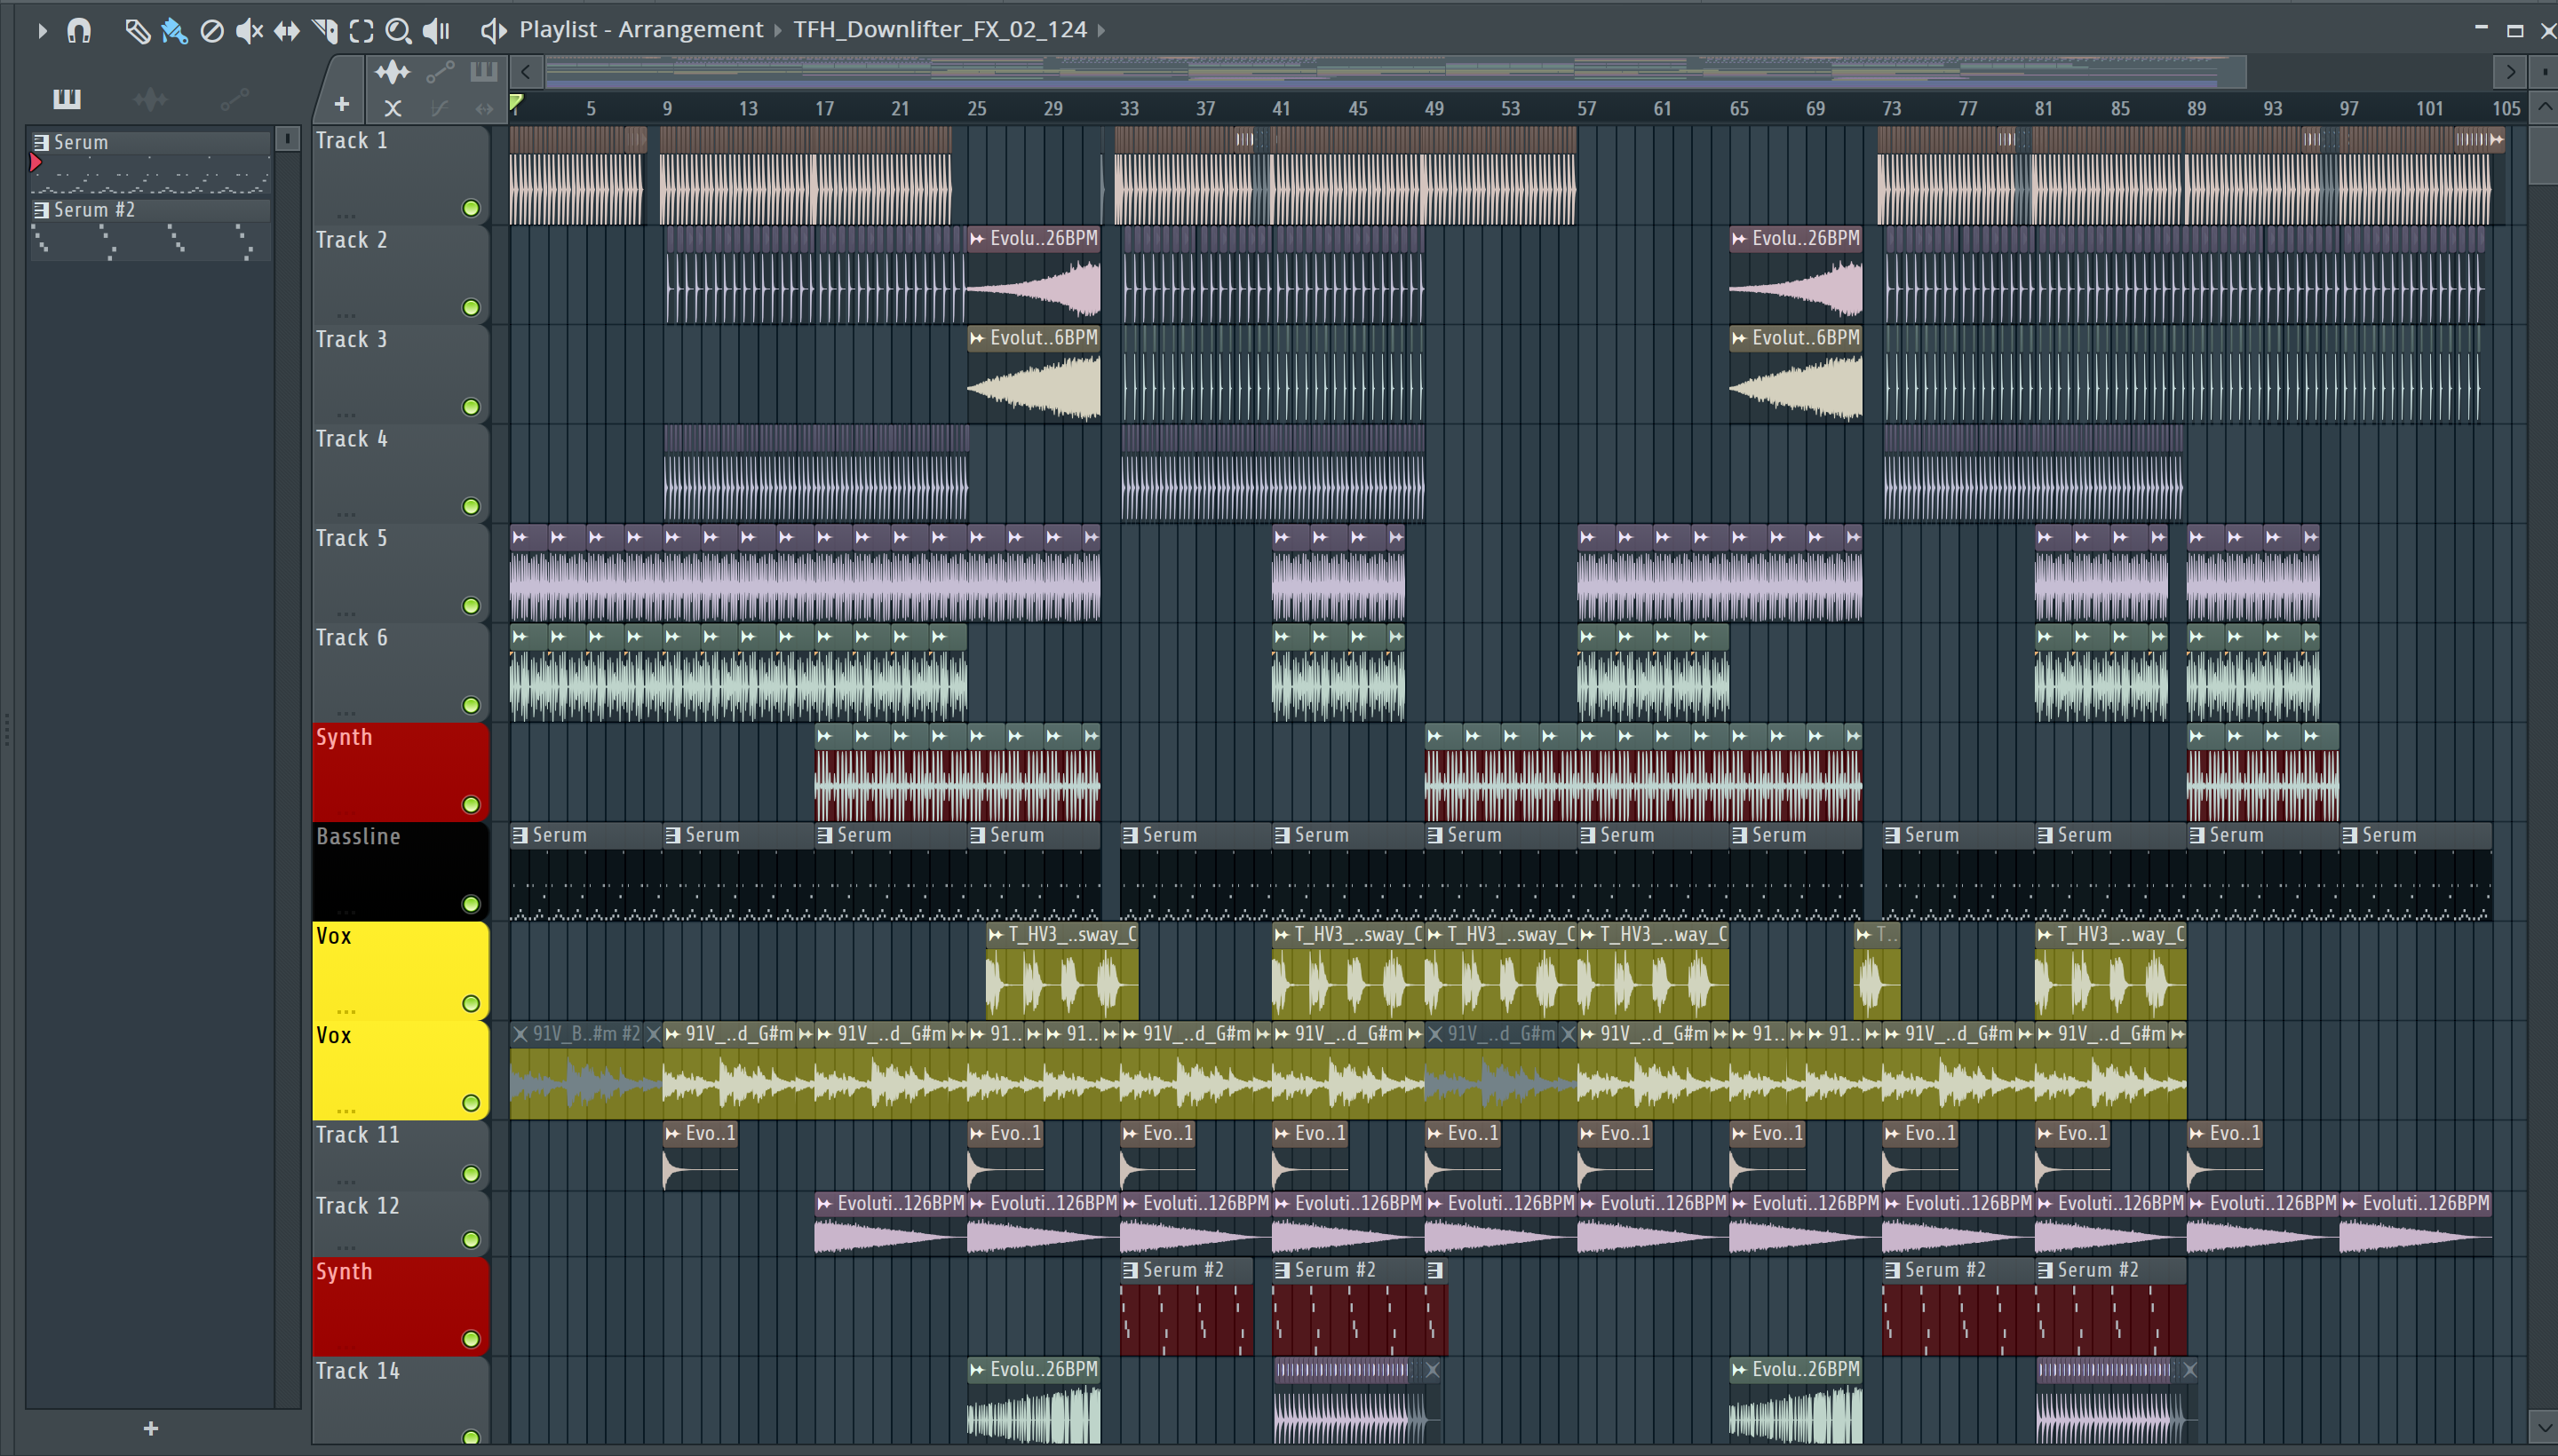
Task: Click the Playlist - Arrangement title
Action: click(641, 30)
